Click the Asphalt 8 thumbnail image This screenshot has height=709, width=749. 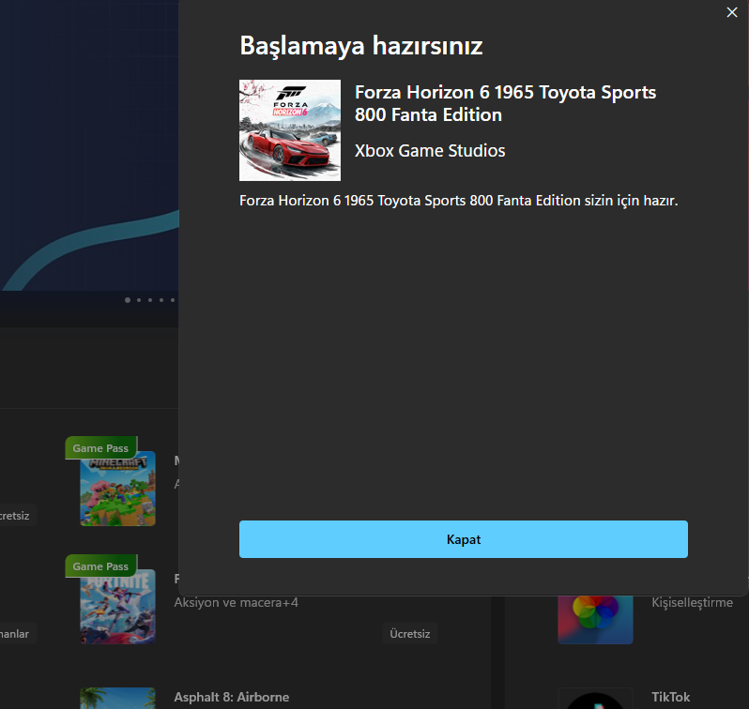117,699
